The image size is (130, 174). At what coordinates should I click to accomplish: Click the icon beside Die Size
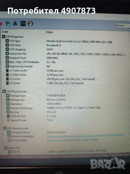coord(8,112)
